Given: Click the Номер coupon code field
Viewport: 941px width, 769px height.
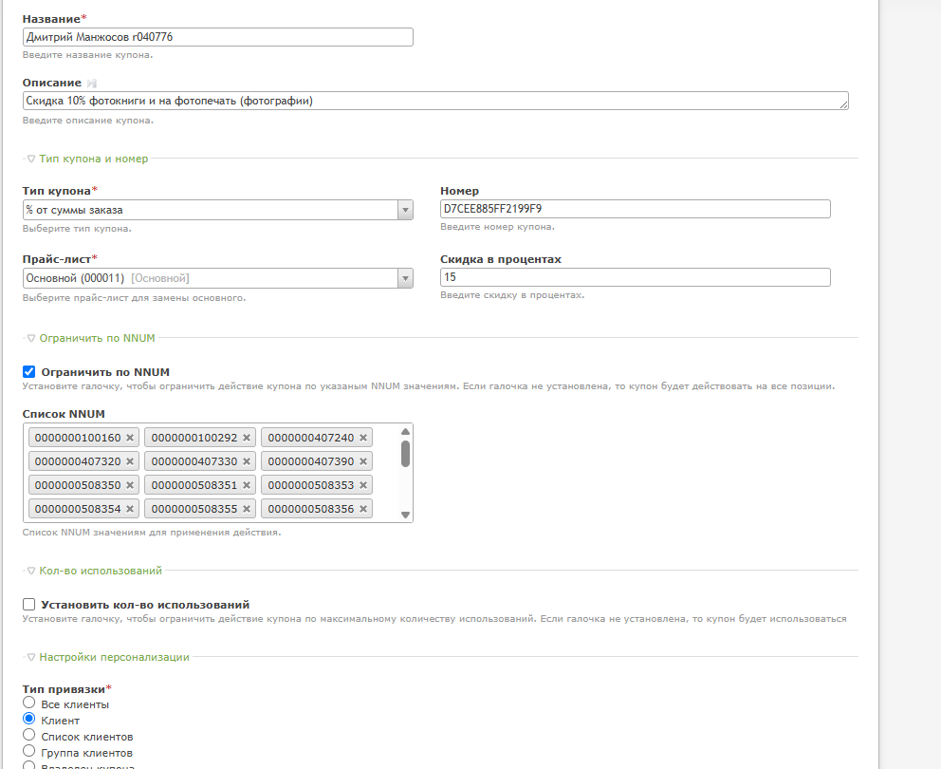Looking at the screenshot, I should 636,209.
